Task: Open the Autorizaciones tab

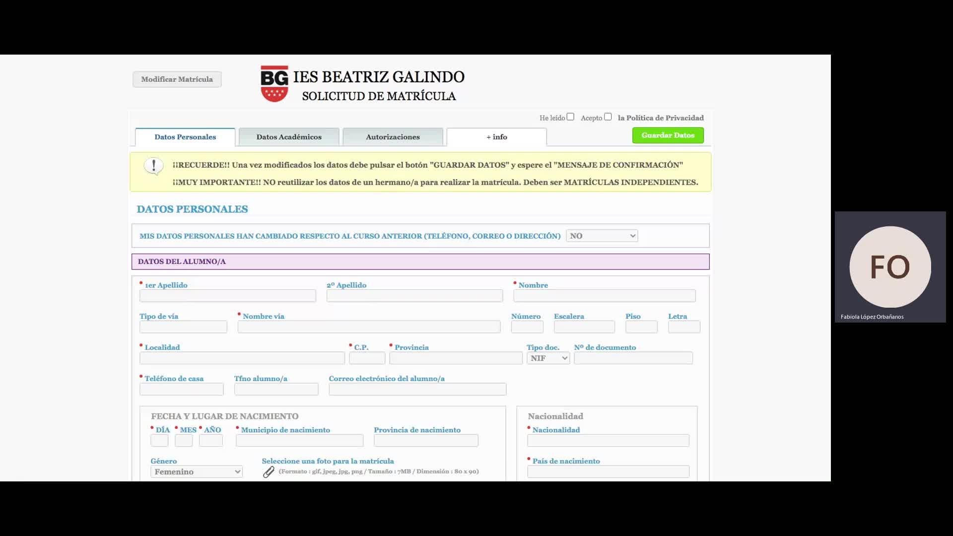Action: (393, 137)
